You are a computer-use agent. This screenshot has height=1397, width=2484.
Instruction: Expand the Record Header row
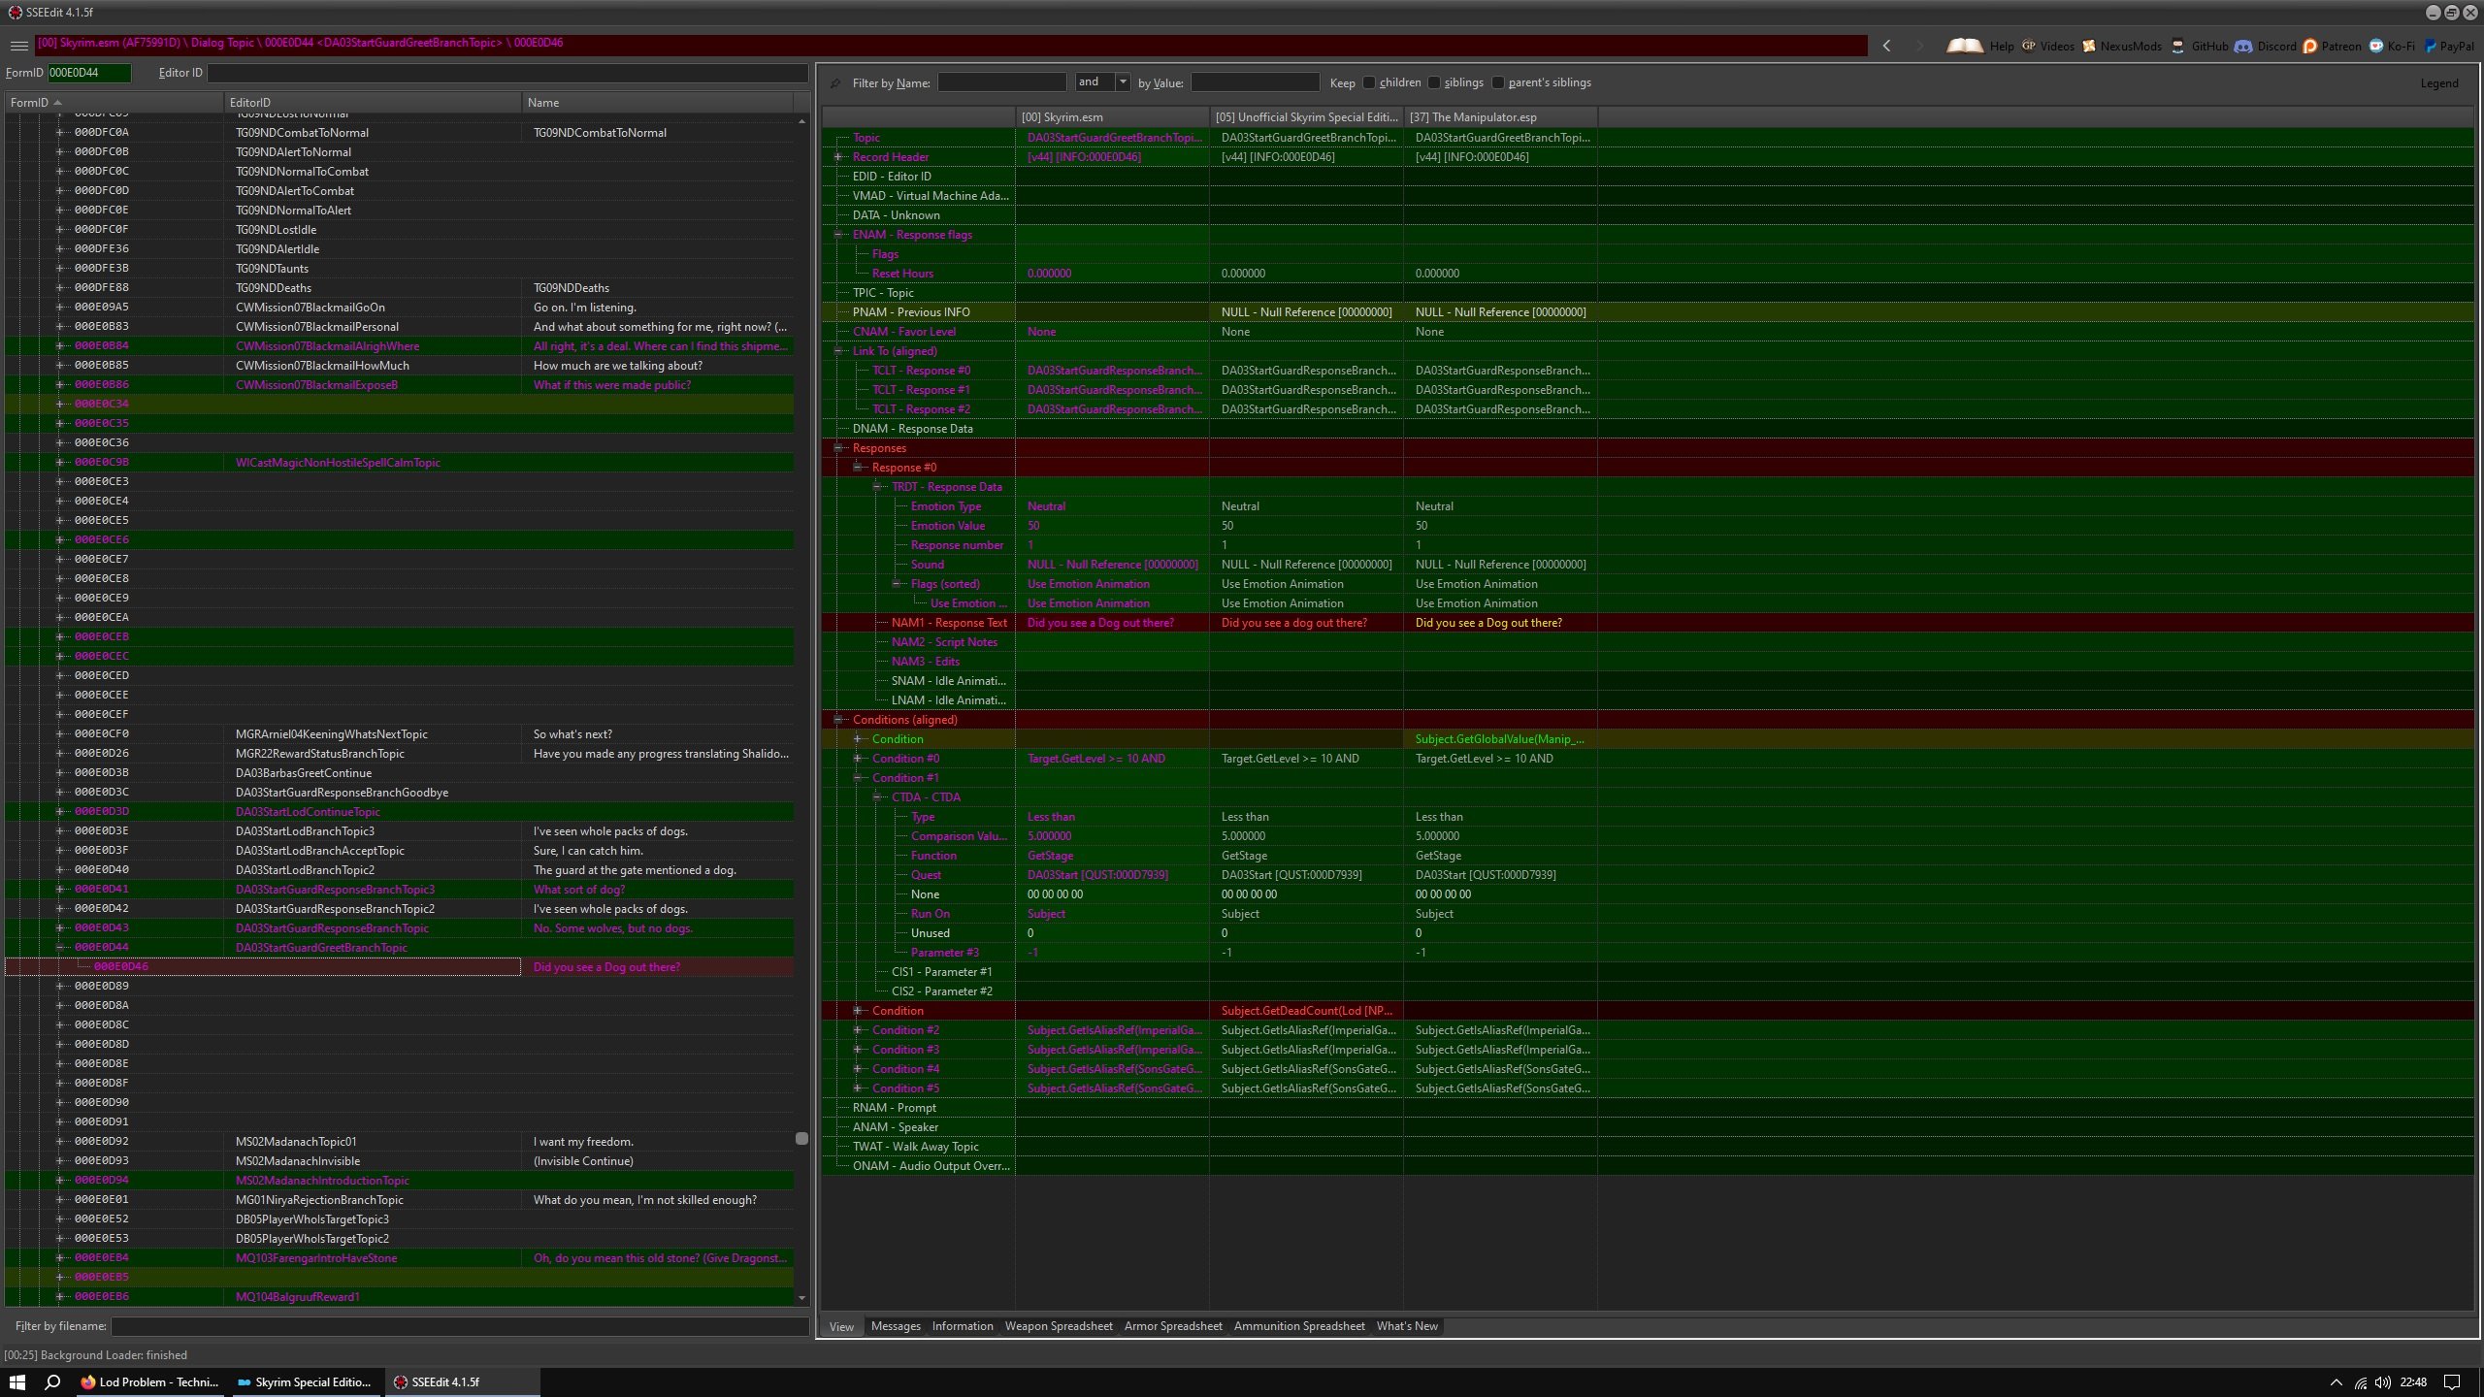click(838, 157)
